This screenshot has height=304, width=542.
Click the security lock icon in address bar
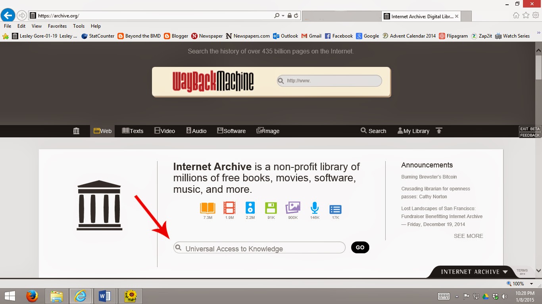pyautogui.click(x=289, y=16)
